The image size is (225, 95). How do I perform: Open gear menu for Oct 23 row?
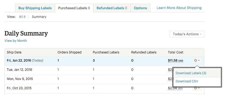pyautogui.click(x=197, y=88)
